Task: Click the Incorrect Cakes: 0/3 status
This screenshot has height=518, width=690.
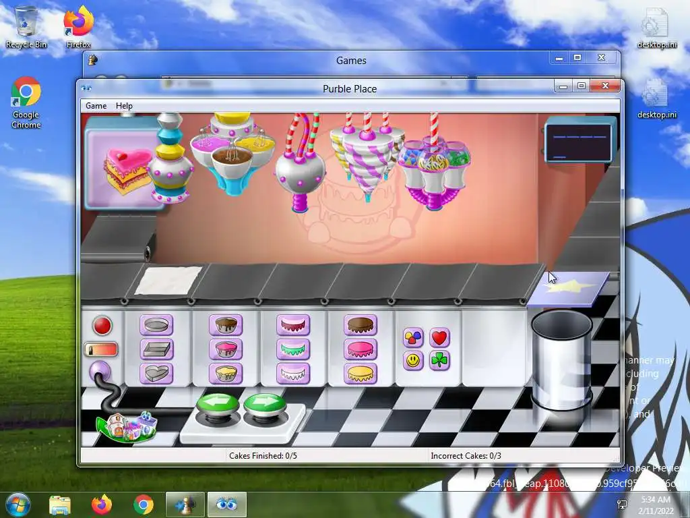Action: [466, 455]
